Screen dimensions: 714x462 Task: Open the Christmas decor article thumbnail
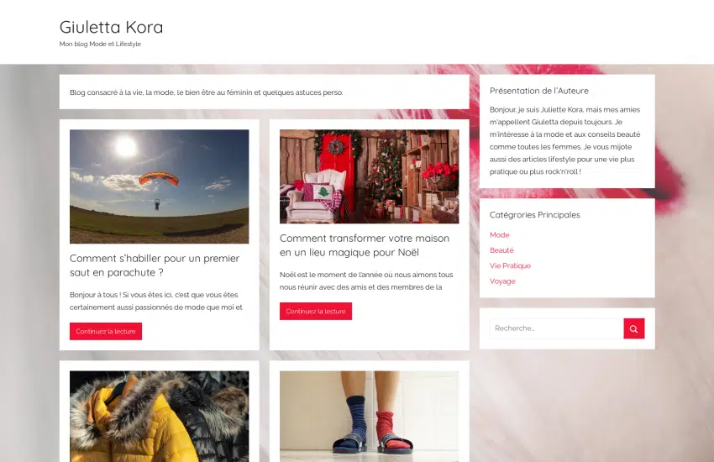click(x=370, y=176)
